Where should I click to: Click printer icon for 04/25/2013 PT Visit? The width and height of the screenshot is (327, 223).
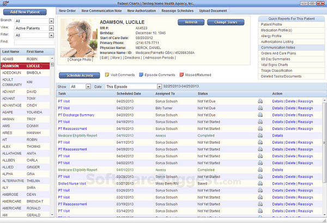click(260, 101)
